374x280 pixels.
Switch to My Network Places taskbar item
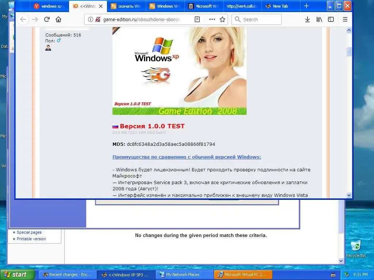(185, 275)
